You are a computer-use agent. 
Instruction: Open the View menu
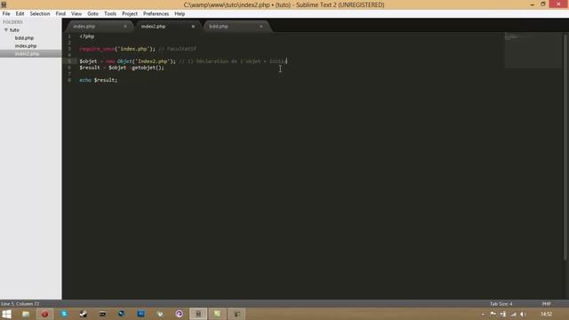(76, 14)
